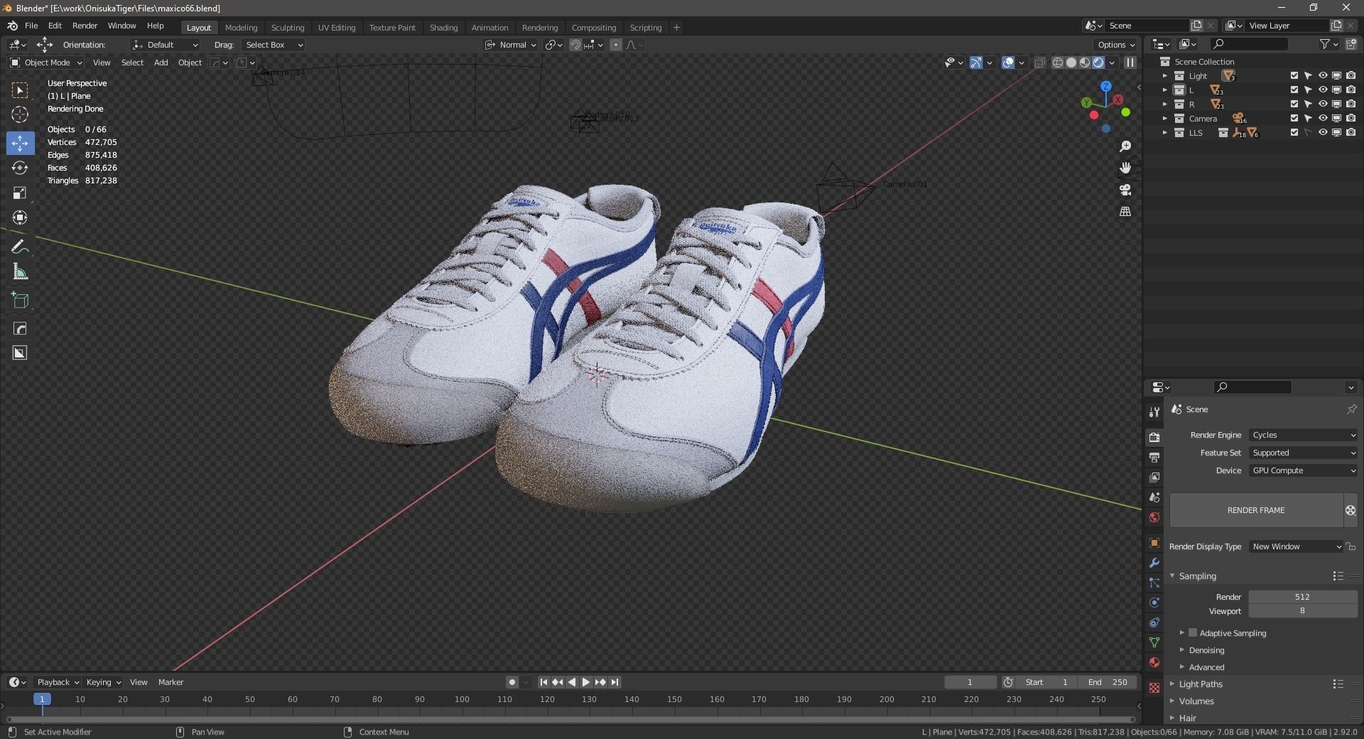Switch to wireframe viewport shading
Screen dimensions: 1364x739
coord(1058,63)
